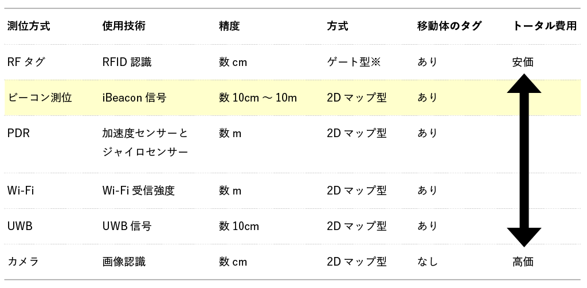587x288 pixels.
Task: Select the 測位方式 column header
Action: pyautogui.click(x=29, y=26)
